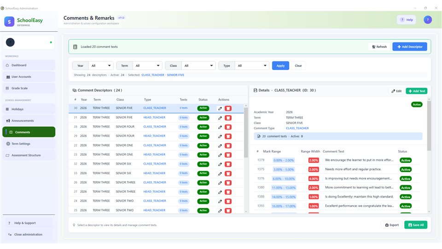This screenshot has height=249, width=442.
Task: Select comment text row 1388
Action: (x=337, y=197)
